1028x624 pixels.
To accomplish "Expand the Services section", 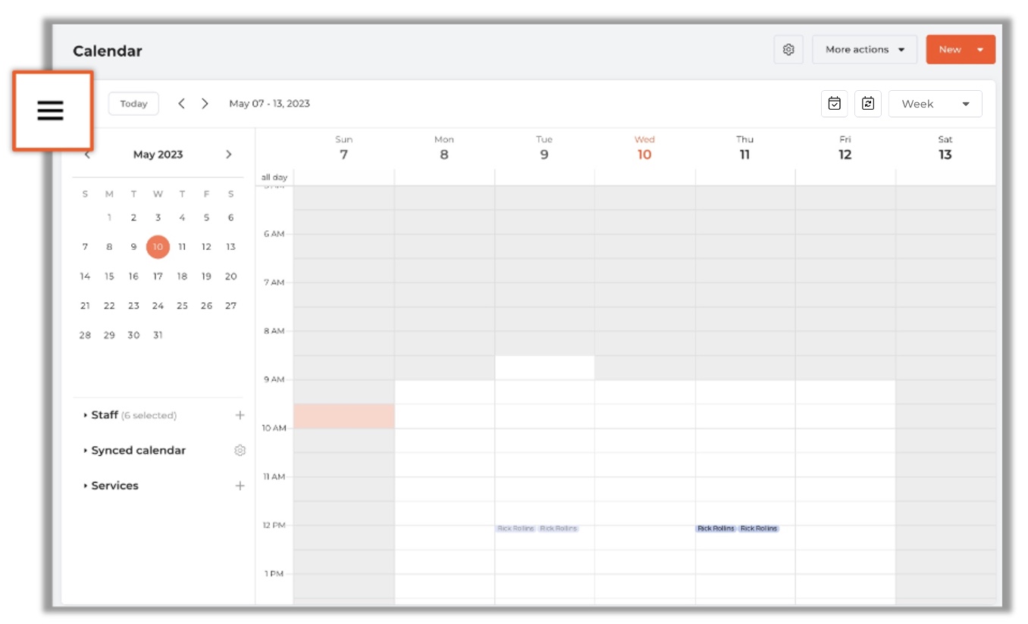I will pyautogui.click(x=114, y=486).
